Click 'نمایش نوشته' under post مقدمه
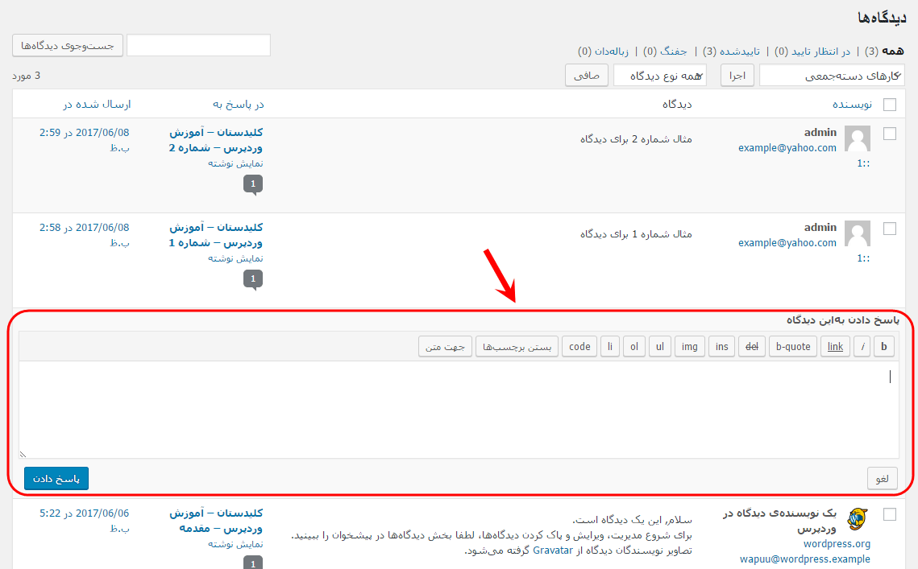Image resolution: width=918 pixels, height=569 pixels. point(235,544)
